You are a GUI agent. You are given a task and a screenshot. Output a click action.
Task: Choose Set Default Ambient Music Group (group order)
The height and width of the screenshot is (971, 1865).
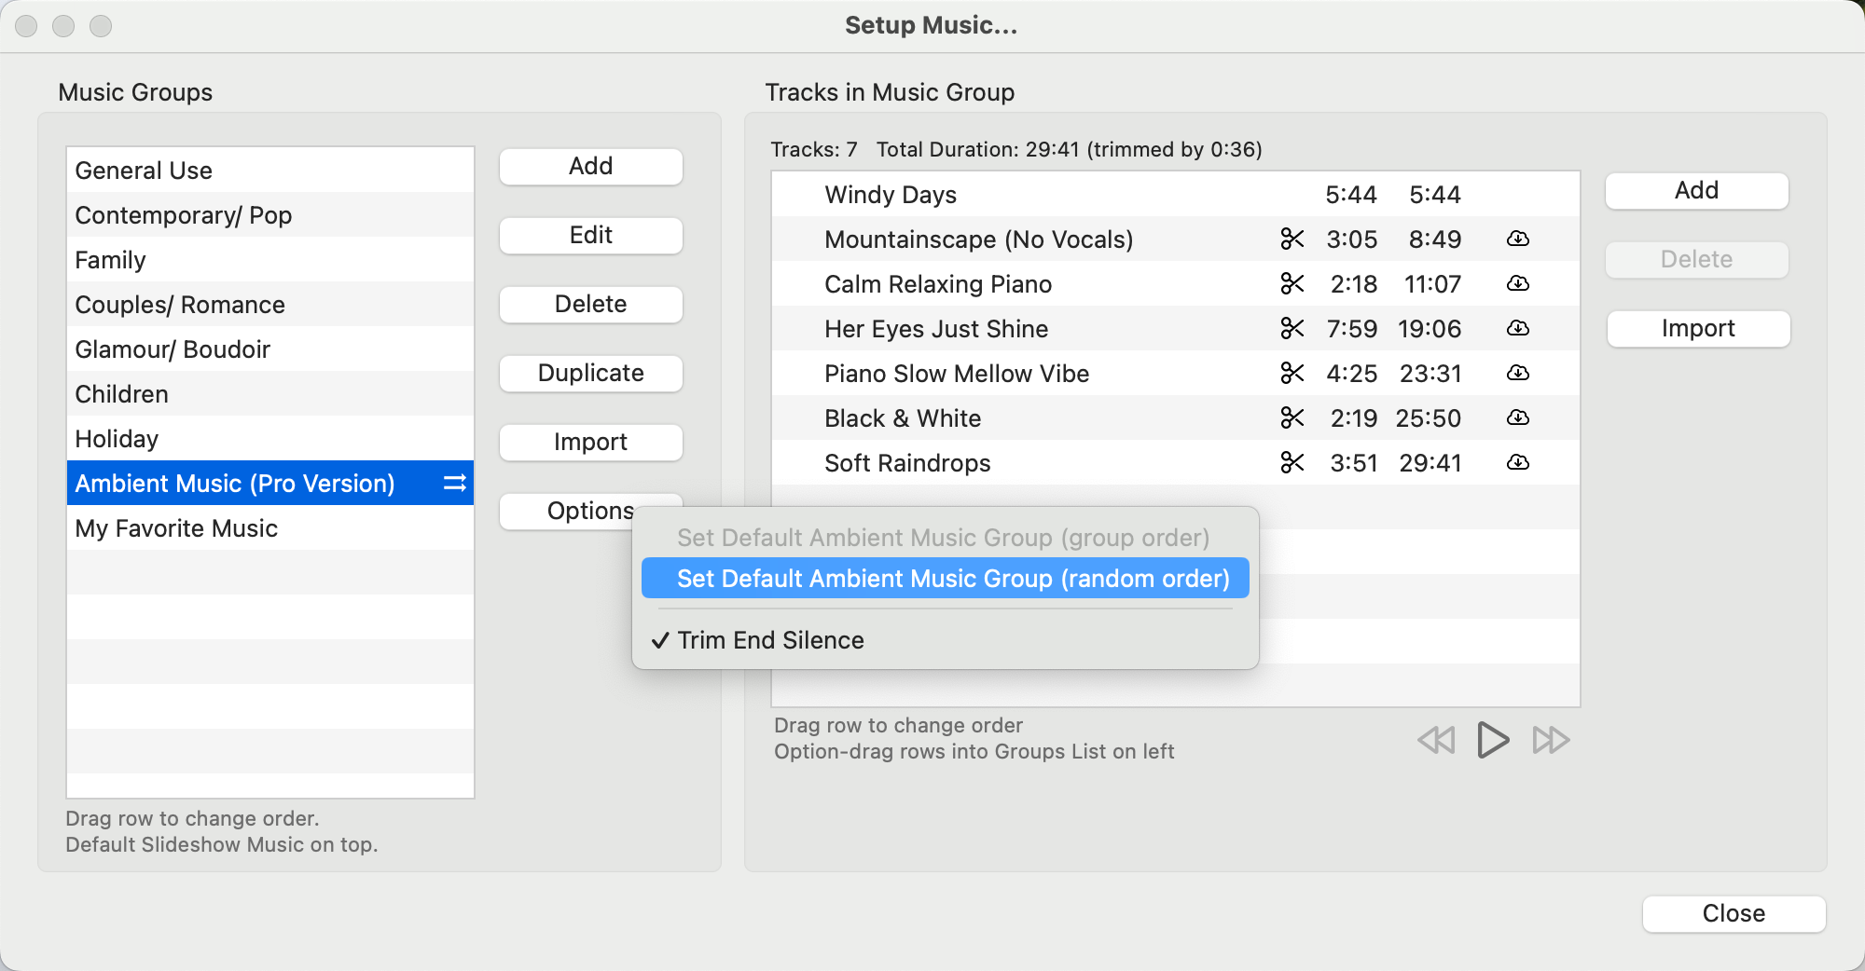pyautogui.click(x=943, y=538)
